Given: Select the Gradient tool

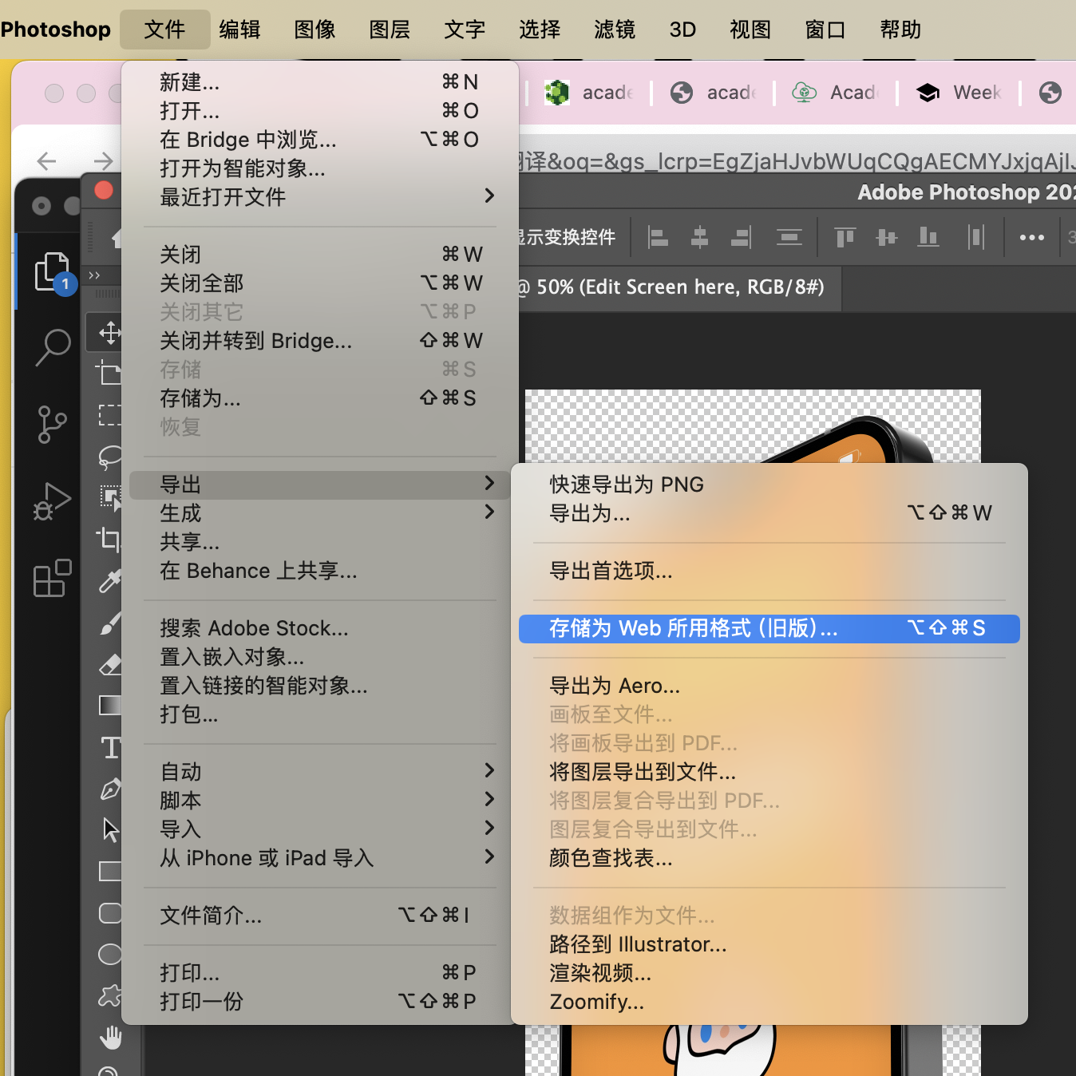Looking at the screenshot, I should tap(109, 706).
